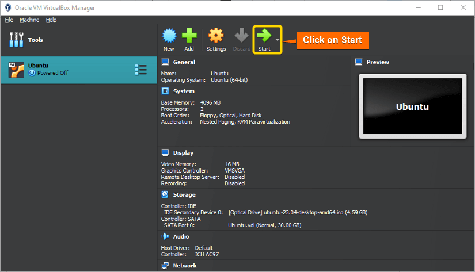The width and height of the screenshot is (475, 272).
Task: Click the Network section icon
Action: coord(165,265)
